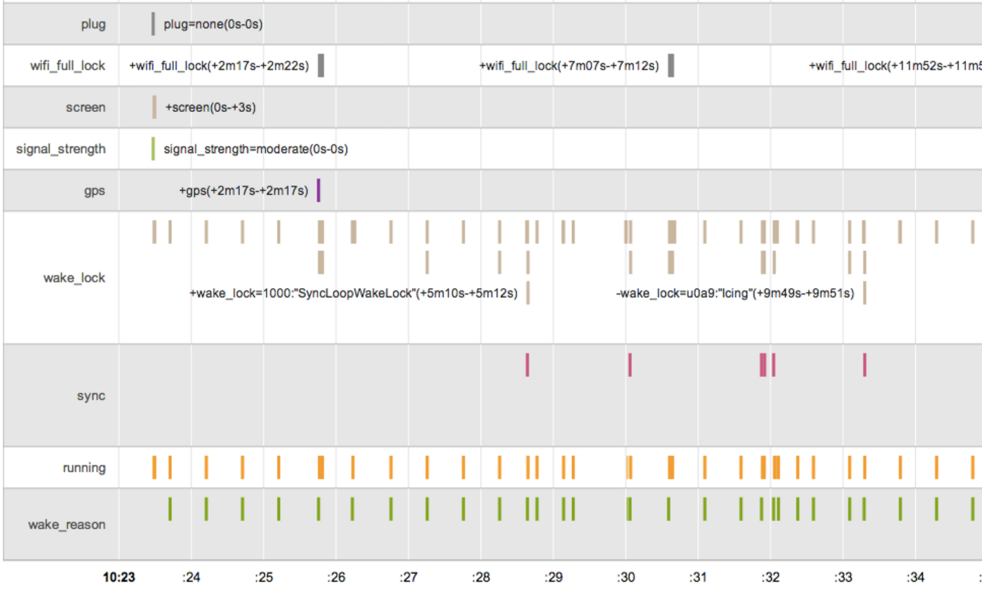This screenshot has width=982, height=597.
Task: Select the wifi_full_lock bar at +2m17s
Action: pos(321,65)
